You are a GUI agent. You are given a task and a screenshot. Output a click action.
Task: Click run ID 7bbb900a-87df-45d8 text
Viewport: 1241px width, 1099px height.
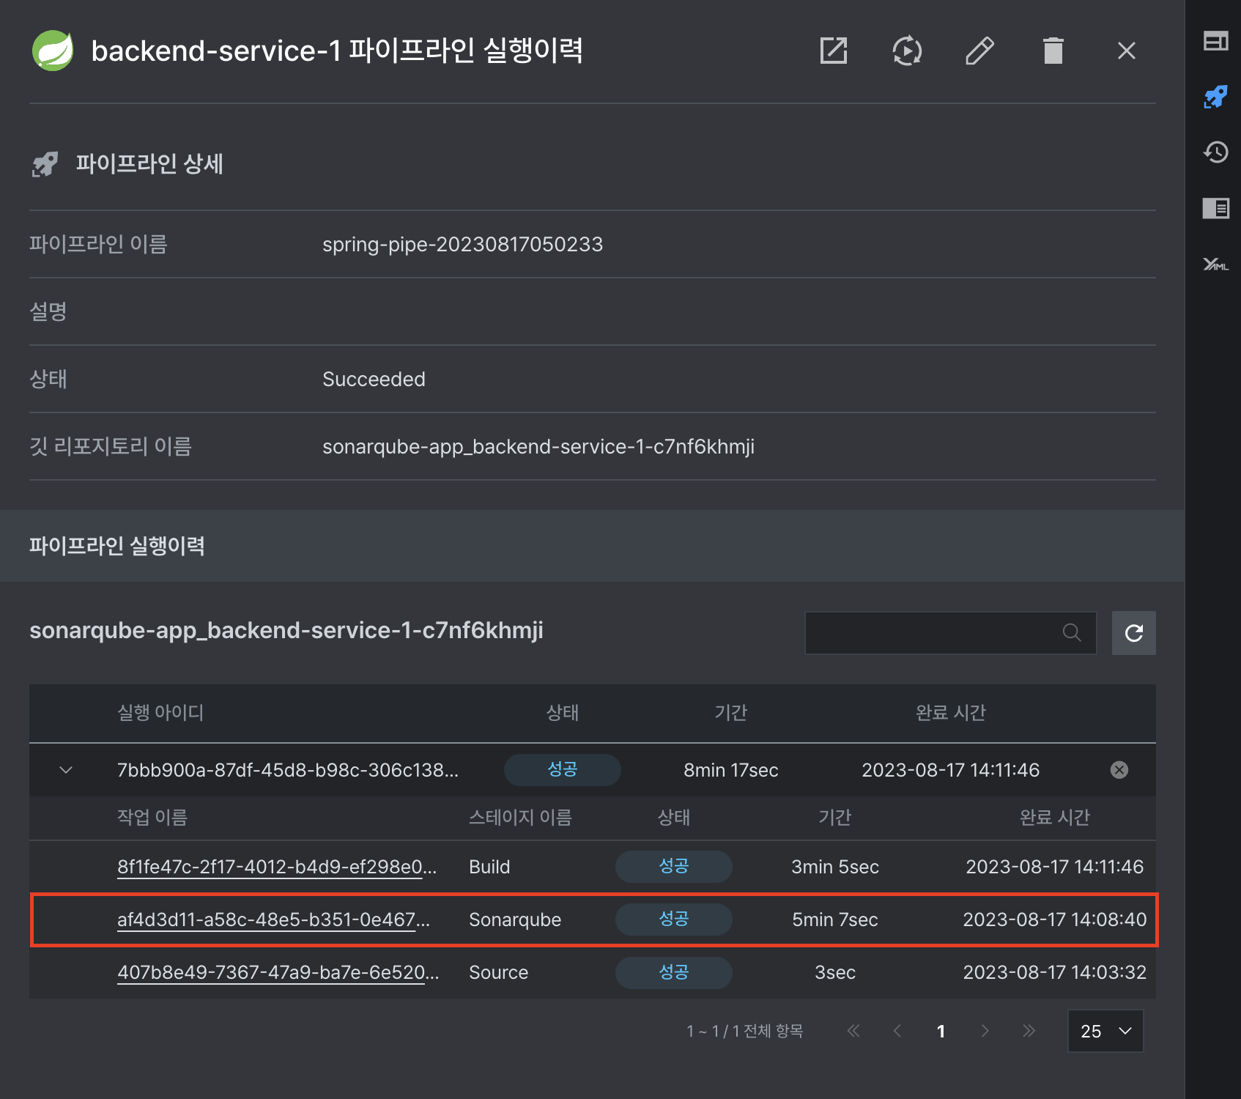(x=288, y=770)
